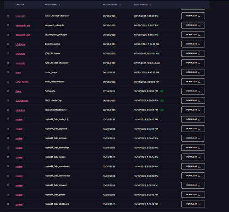Click sort icon beside Asset Name header
This screenshot has width=229, height=212.
click(x=60, y=5)
